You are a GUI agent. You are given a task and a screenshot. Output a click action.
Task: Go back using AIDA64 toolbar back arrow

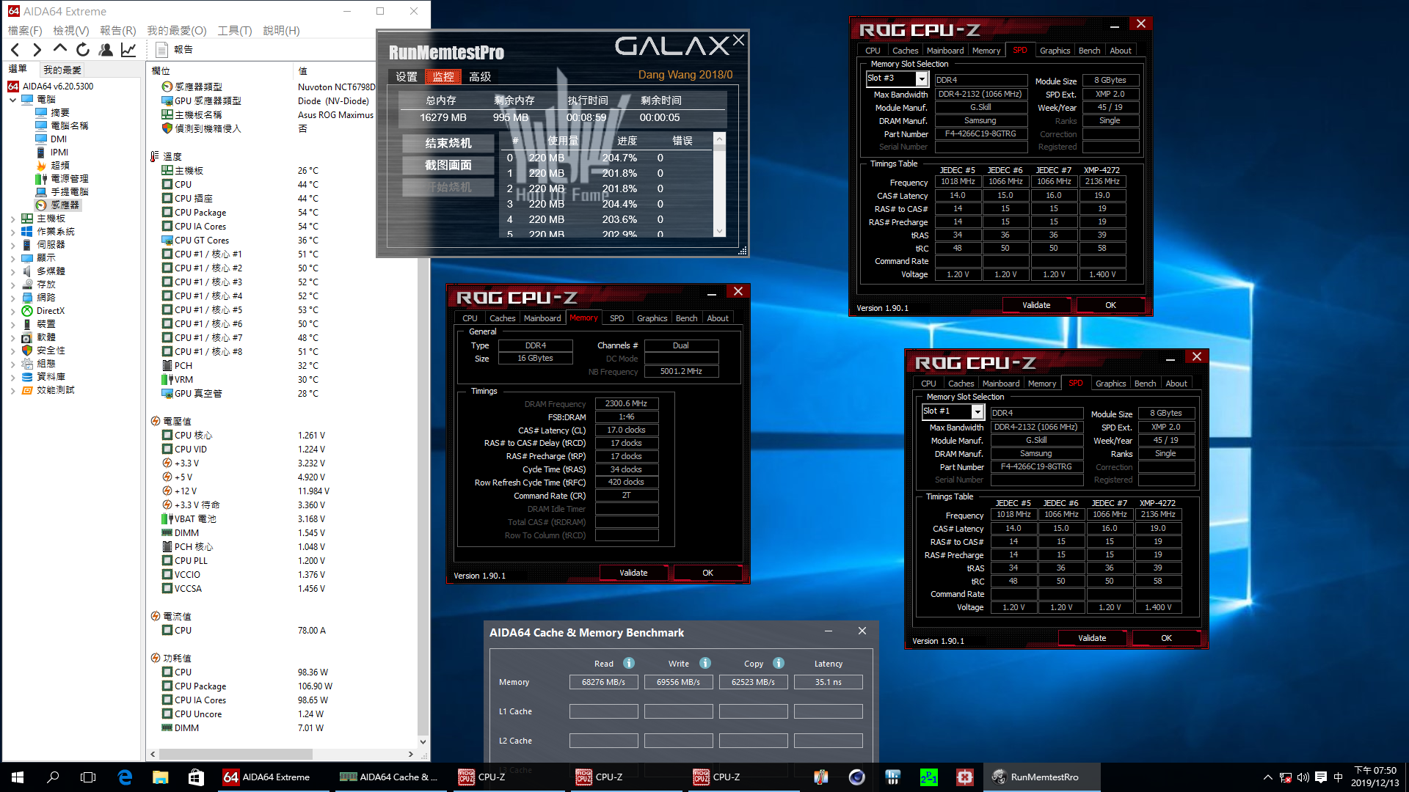(x=15, y=50)
